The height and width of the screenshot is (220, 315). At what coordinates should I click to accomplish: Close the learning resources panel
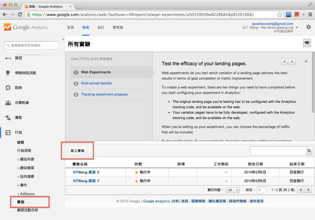306,61
